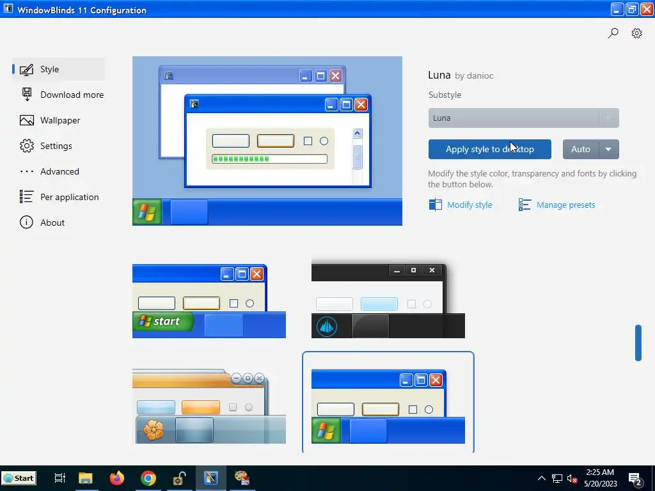This screenshot has width=655, height=491.
Task: Click the style name text Luna
Action: 439,75
